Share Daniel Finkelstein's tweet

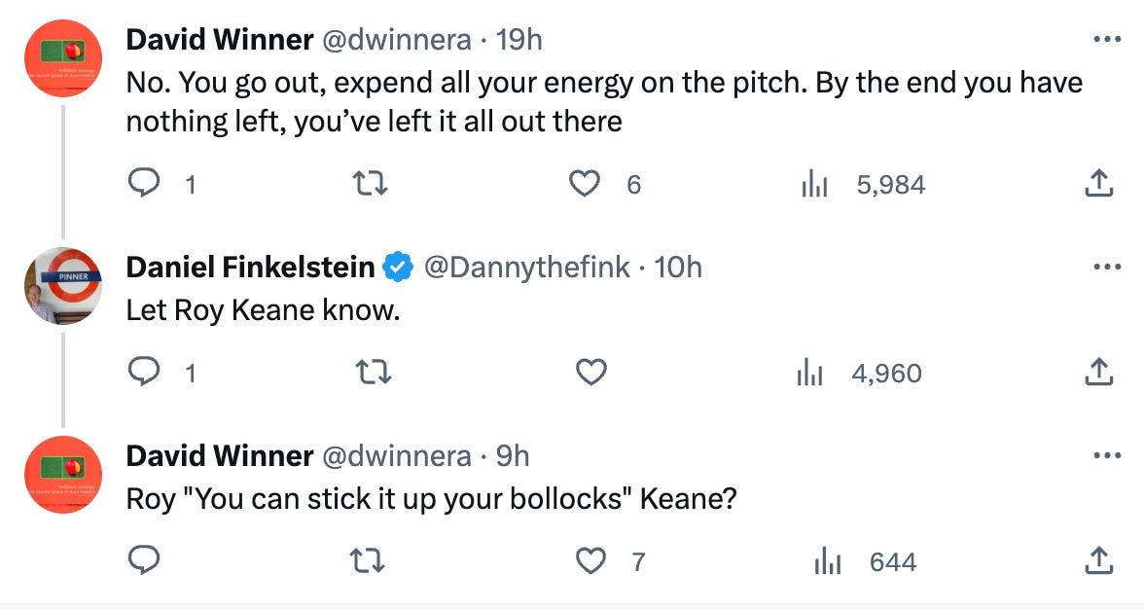point(1097,373)
